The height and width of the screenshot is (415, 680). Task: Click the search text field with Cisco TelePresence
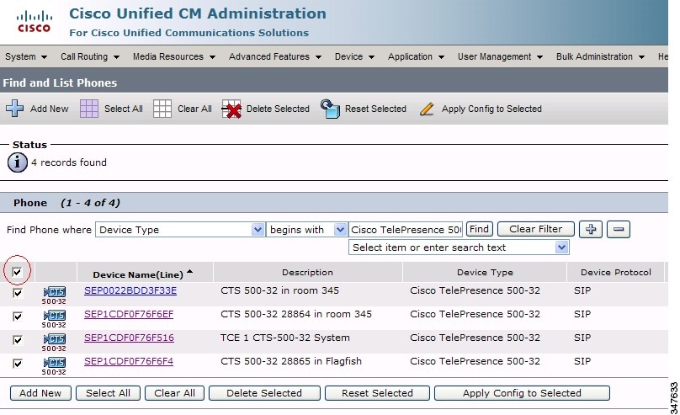click(406, 230)
